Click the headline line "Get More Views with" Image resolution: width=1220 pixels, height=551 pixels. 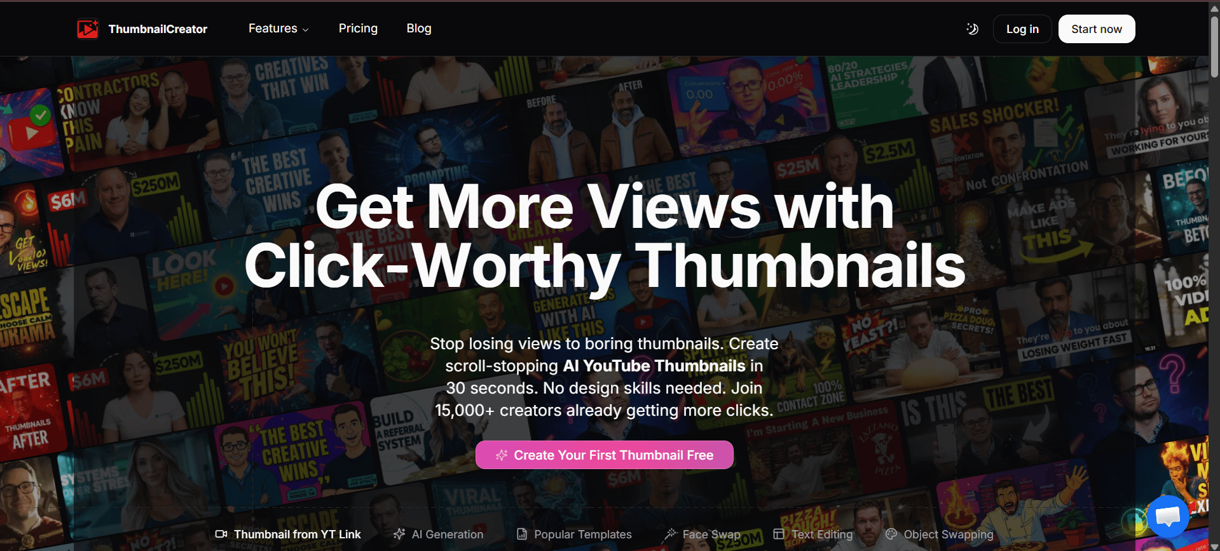click(x=605, y=206)
